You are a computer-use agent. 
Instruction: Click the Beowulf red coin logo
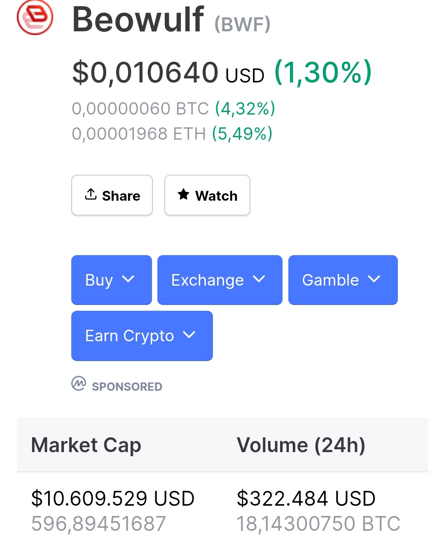35,18
